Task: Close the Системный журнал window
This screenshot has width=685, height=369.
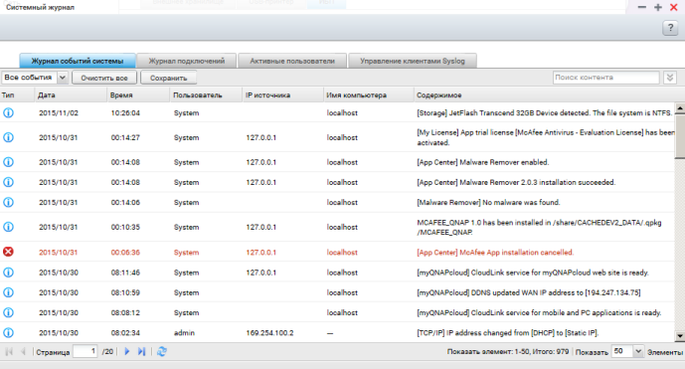Action: point(674,7)
